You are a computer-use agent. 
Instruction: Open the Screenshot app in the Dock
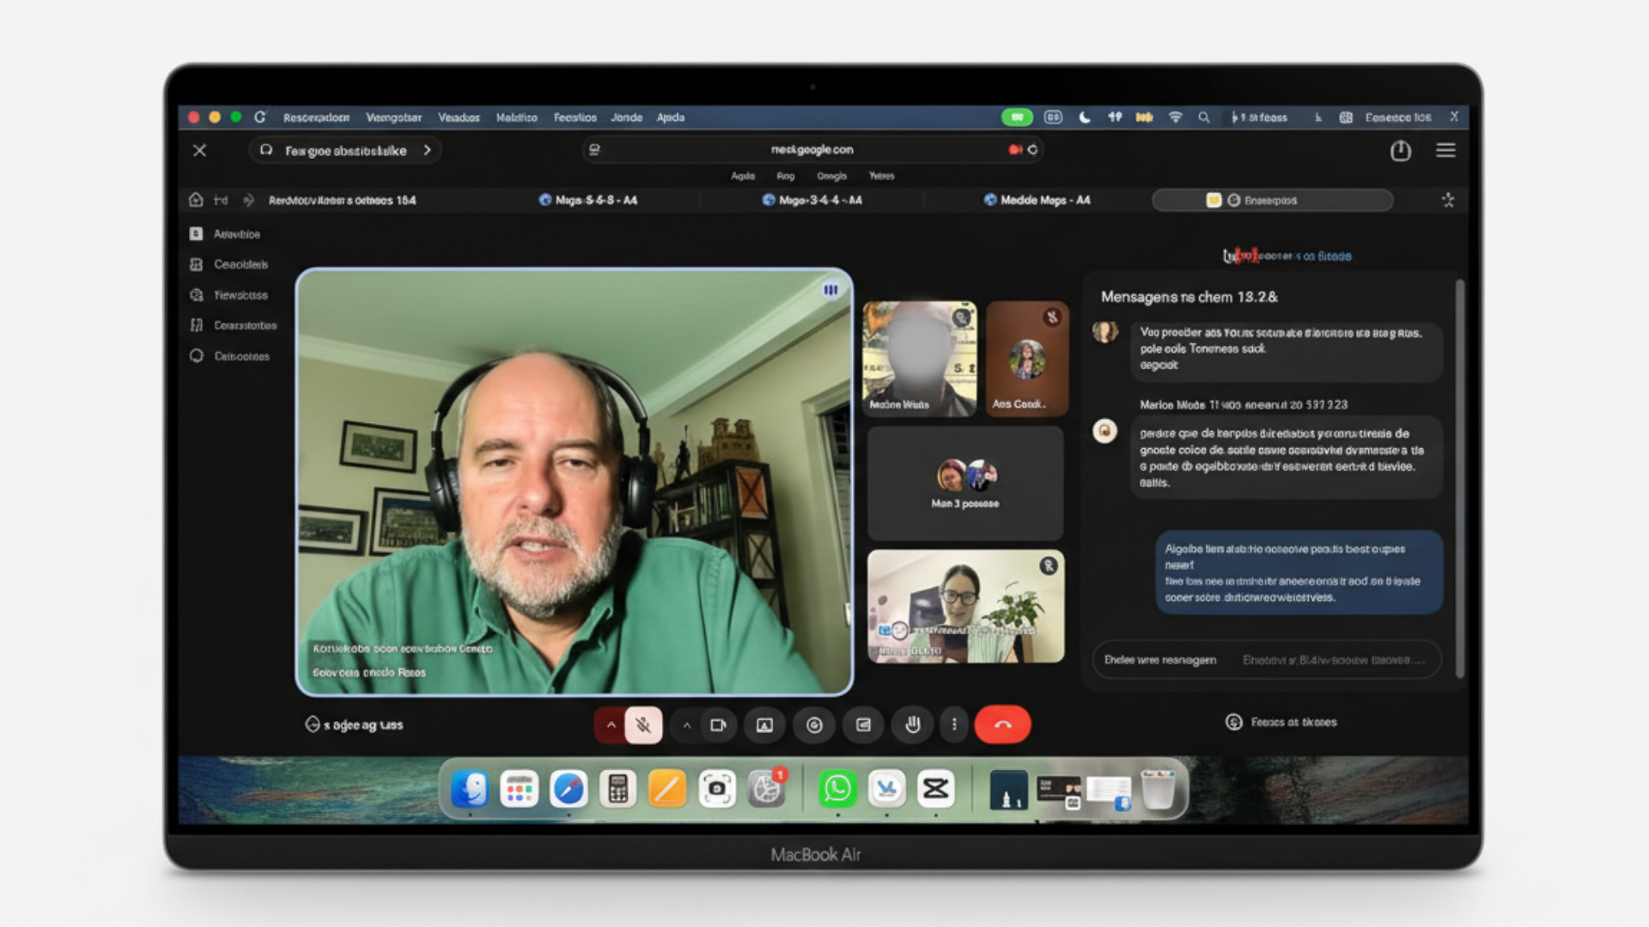pos(716,789)
